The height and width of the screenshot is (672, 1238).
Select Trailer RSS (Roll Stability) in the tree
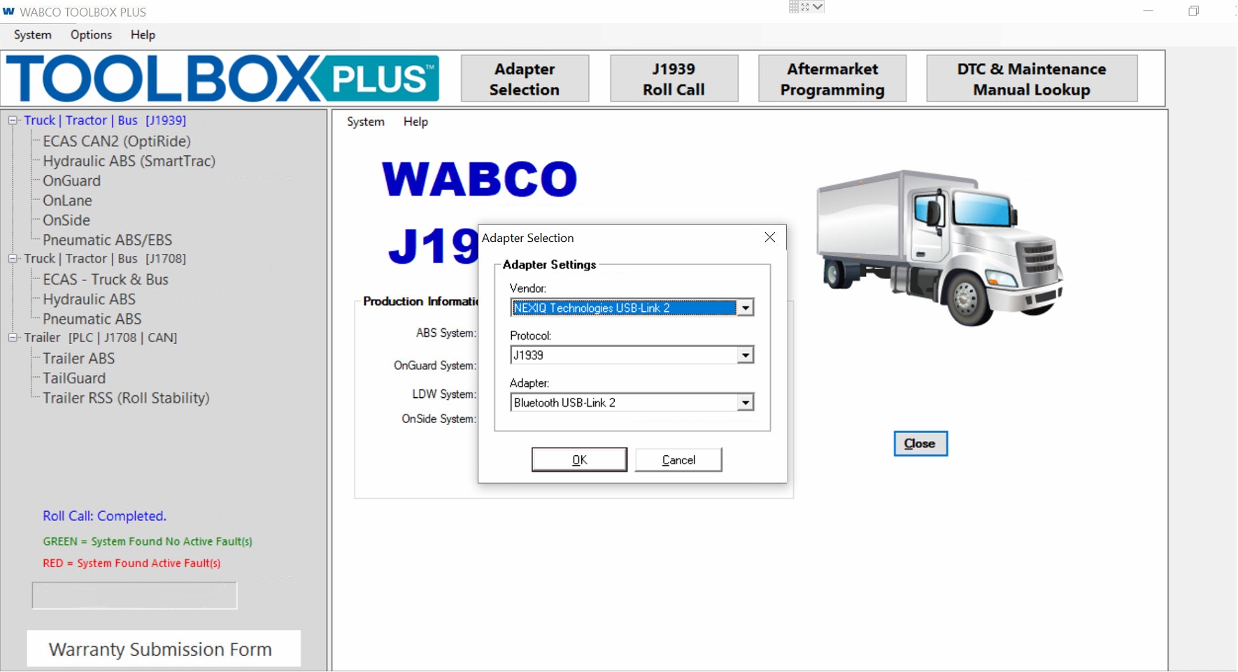(125, 397)
